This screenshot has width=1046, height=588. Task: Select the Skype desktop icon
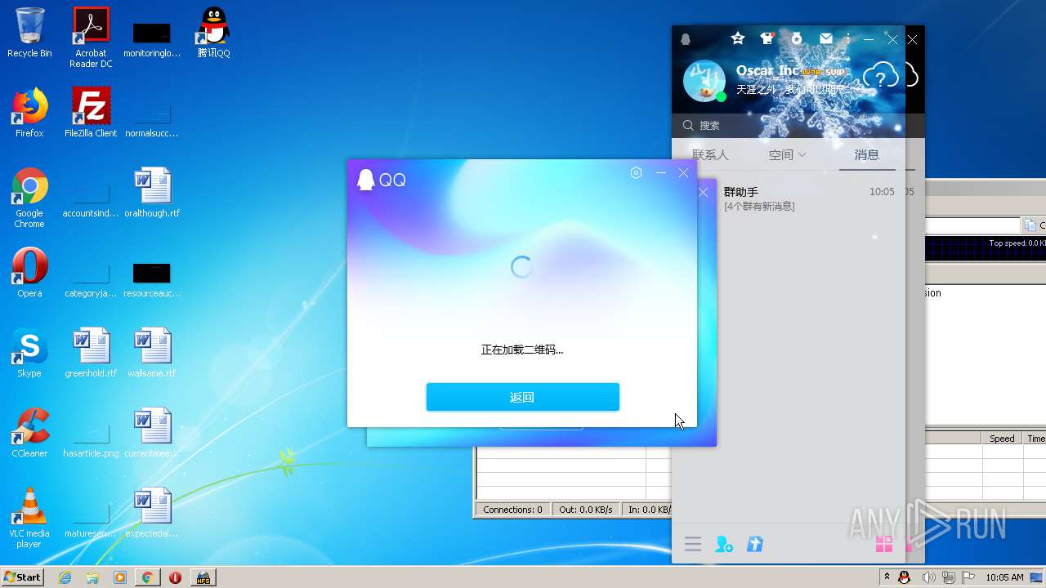tap(29, 353)
